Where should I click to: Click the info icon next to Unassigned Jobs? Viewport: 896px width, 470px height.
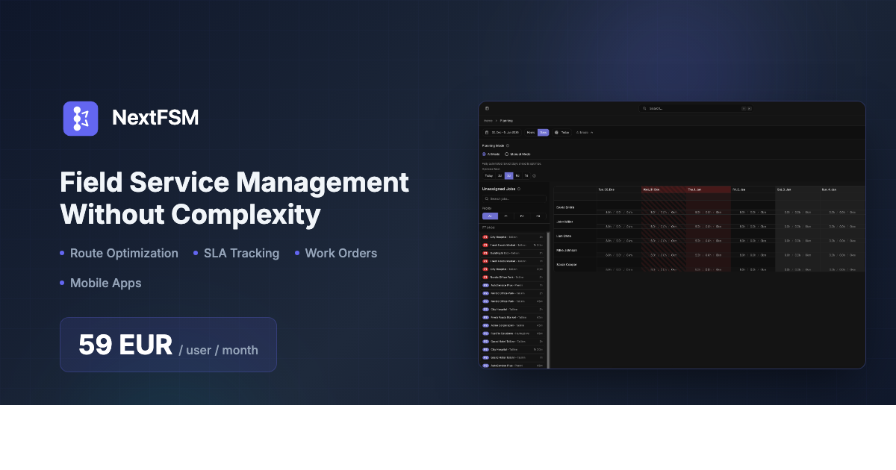519,189
